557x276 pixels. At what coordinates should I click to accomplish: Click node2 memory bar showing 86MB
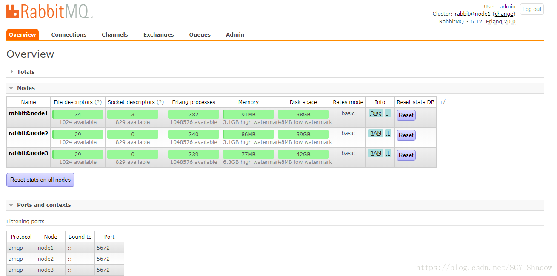click(x=249, y=135)
